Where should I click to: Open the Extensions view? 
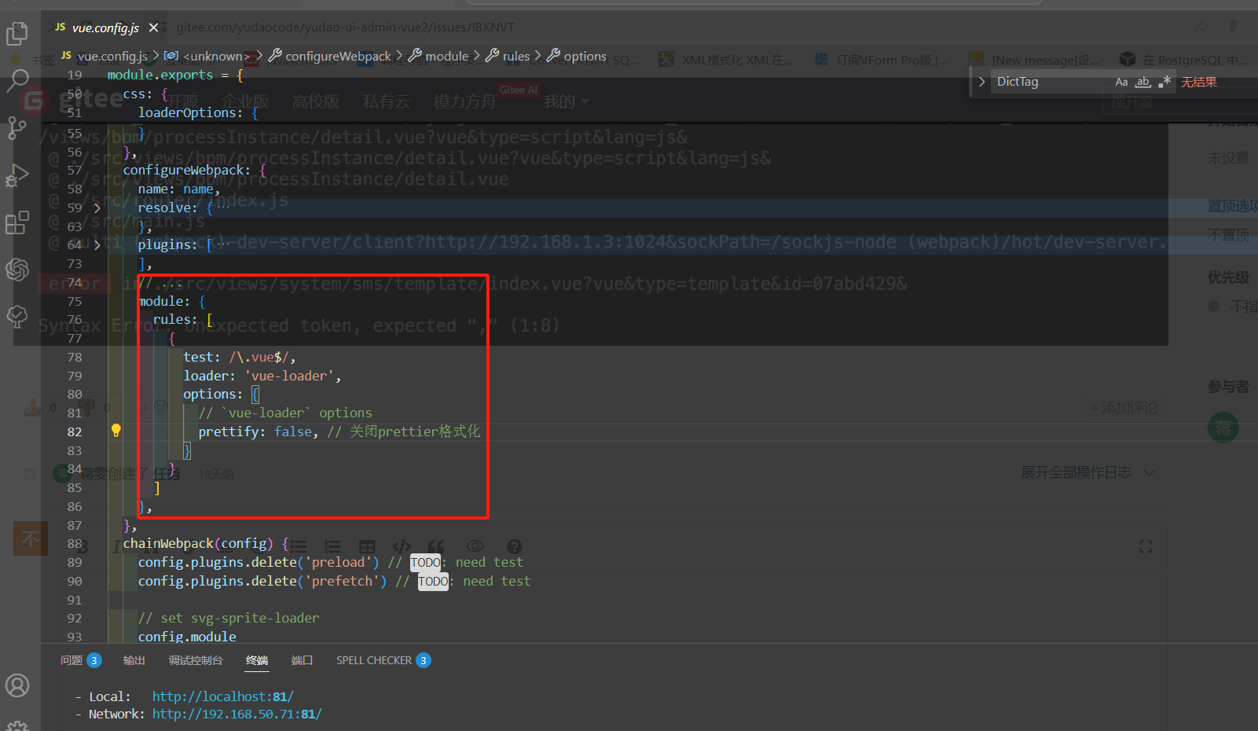(x=17, y=222)
